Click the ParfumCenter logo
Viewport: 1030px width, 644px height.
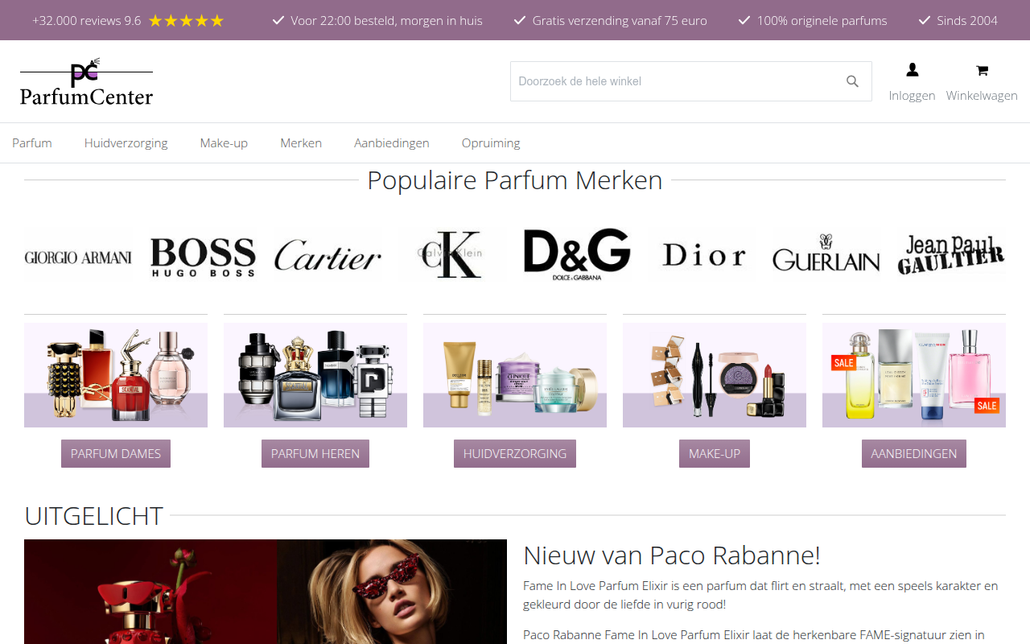86,81
